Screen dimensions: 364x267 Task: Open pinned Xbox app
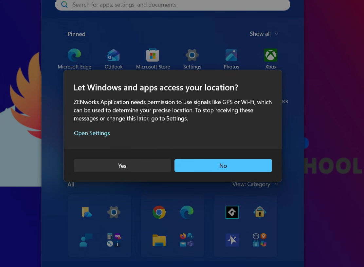pos(271,59)
